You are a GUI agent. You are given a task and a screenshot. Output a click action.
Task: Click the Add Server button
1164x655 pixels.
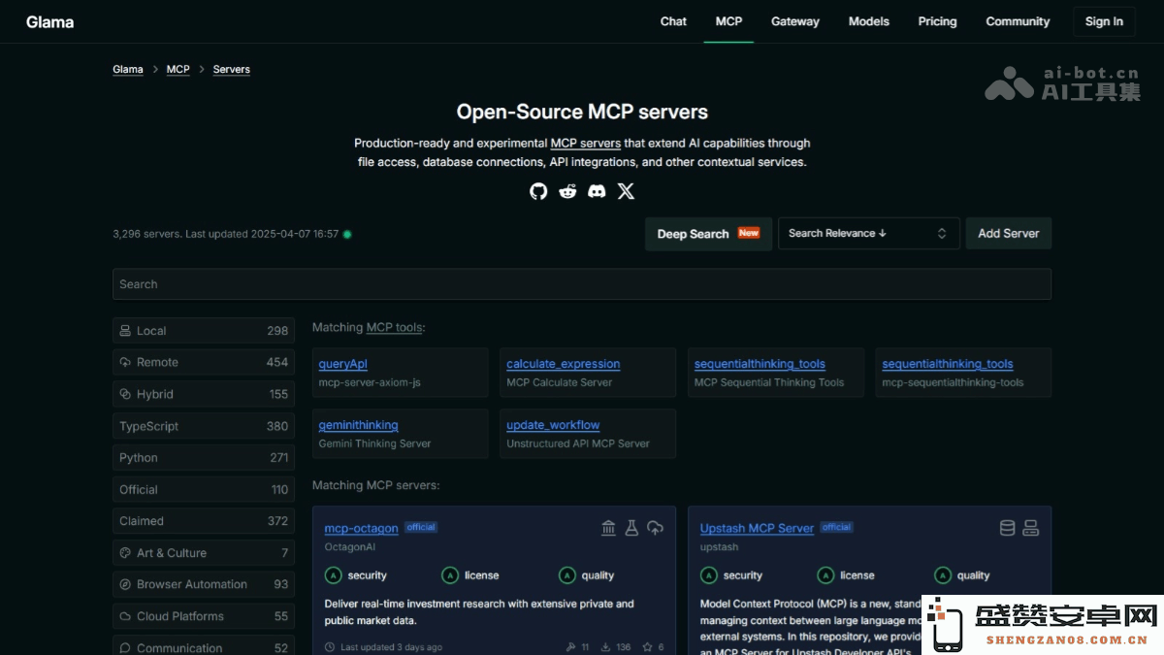pyautogui.click(x=1008, y=234)
